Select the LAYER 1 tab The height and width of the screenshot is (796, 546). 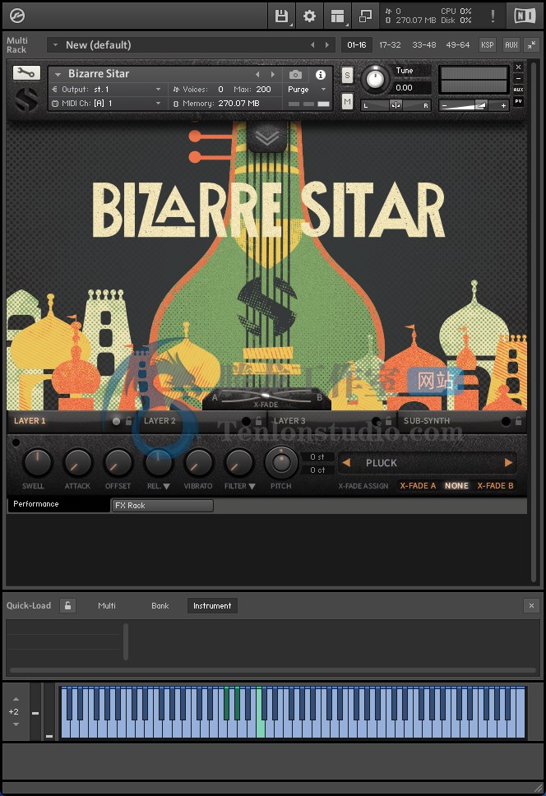[30, 421]
